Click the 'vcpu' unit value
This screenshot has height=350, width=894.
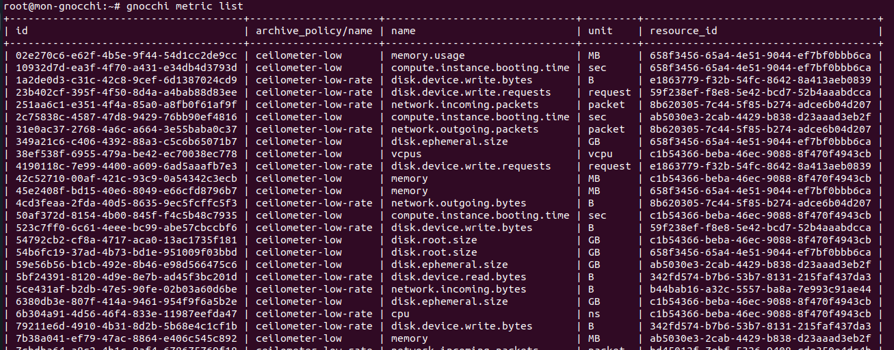(600, 154)
